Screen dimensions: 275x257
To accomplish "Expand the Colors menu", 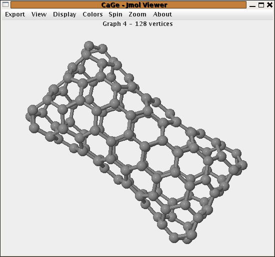I will point(92,14).
